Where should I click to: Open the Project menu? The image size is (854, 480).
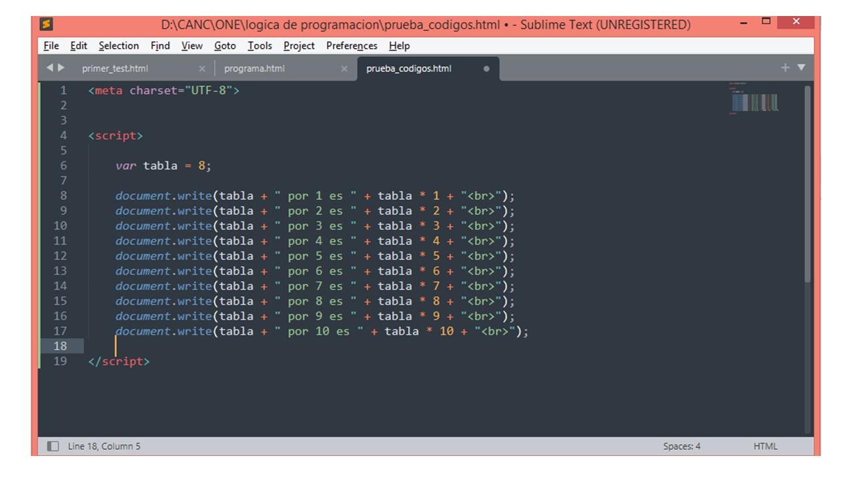pyautogui.click(x=299, y=45)
